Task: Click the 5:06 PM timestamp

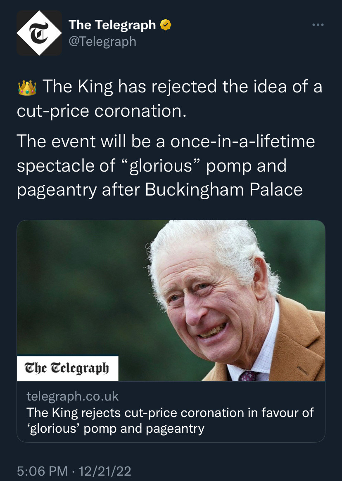Action: click(x=42, y=471)
